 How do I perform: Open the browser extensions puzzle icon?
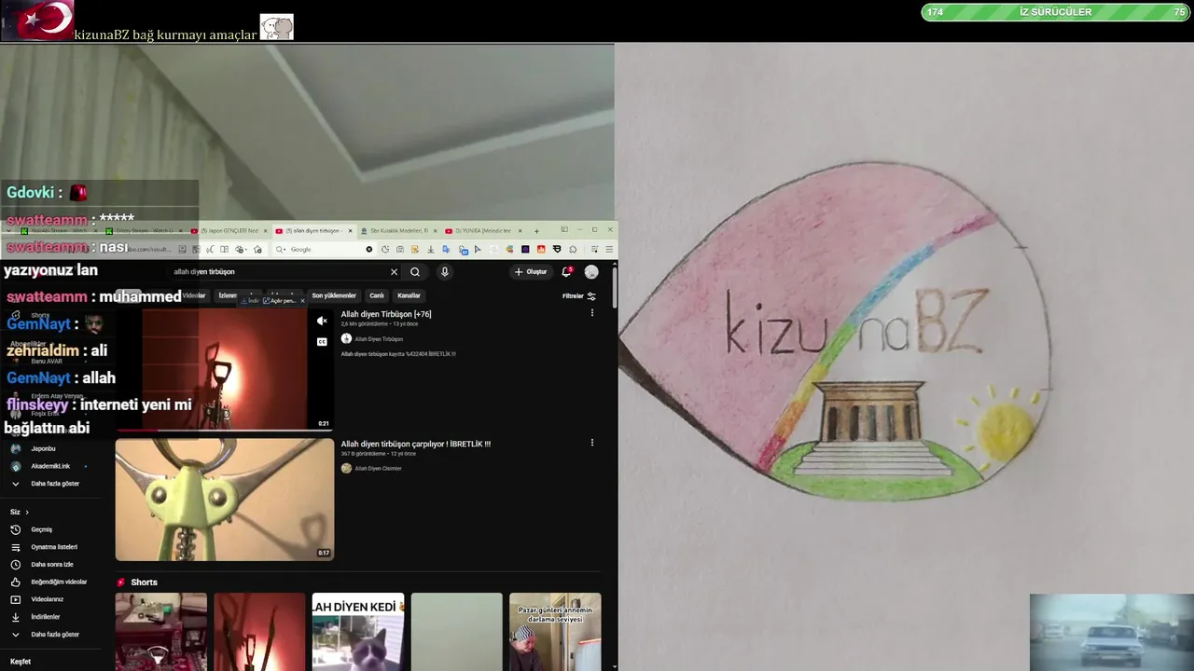(x=573, y=249)
